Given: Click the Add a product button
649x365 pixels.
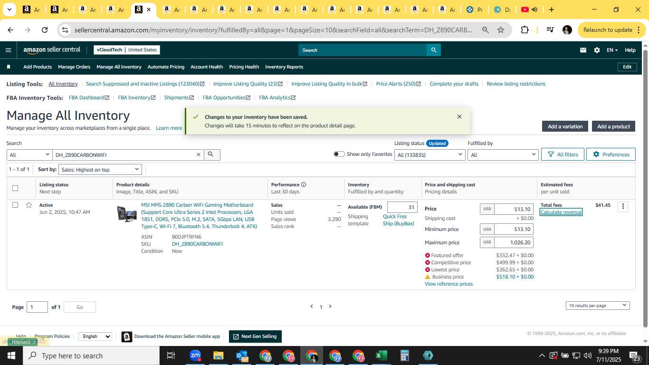Looking at the screenshot, I should point(613,126).
